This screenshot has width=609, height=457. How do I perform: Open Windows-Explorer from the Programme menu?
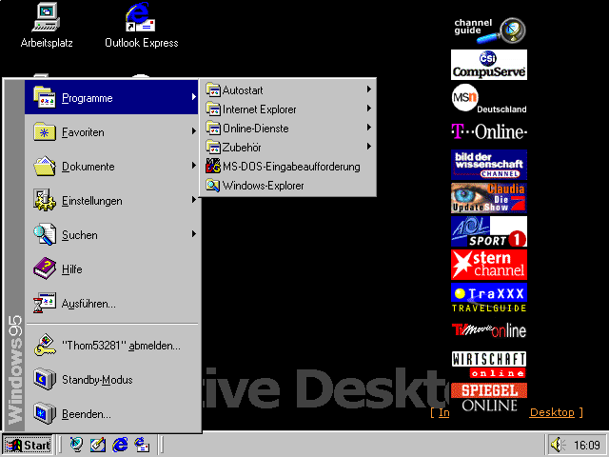(x=263, y=186)
